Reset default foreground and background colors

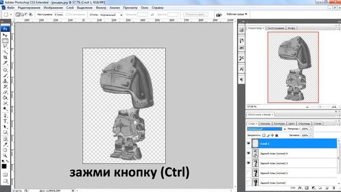3,161
